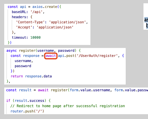Image resolution: width=148 pixels, height=119 pixels.
Task: Select the '/UserAuth/register' string
Action: (x=97, y=56)
